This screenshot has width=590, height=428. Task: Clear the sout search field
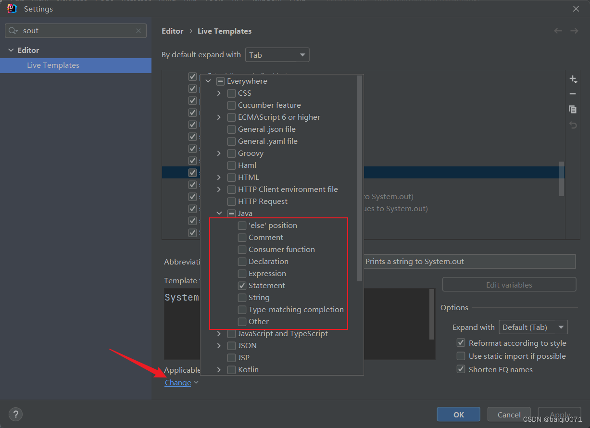138,31
